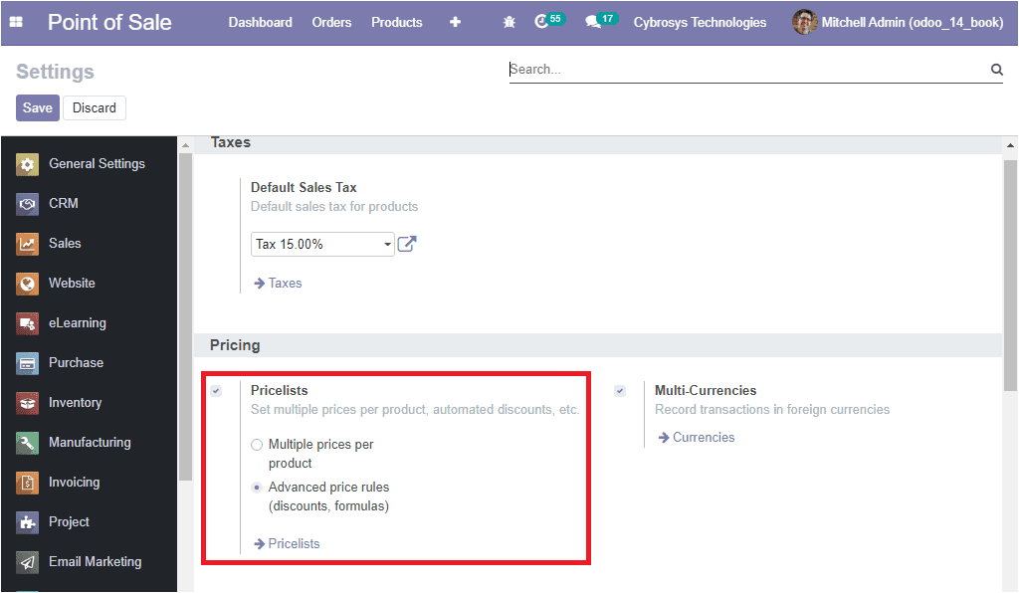
Task: Click the Purchase card icon
Action: pos(27,363)
